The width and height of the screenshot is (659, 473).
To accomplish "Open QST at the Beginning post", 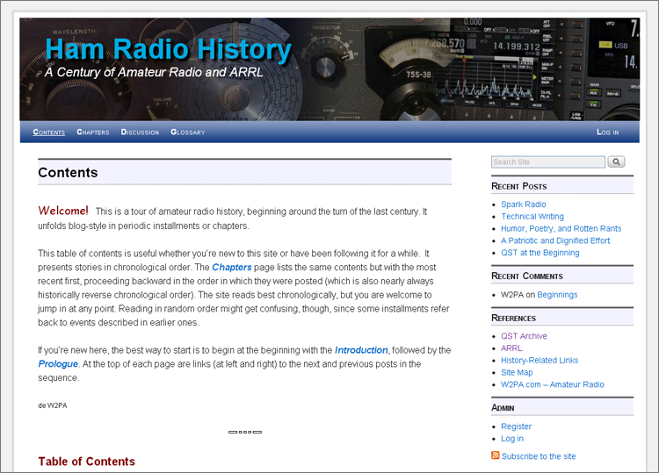I will tap(540, 253).
